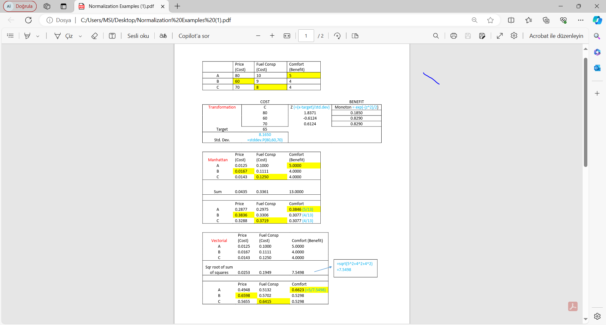Switch to page view layout
Viewport: 606px width, 325px height.
click(x=355, y=36)
